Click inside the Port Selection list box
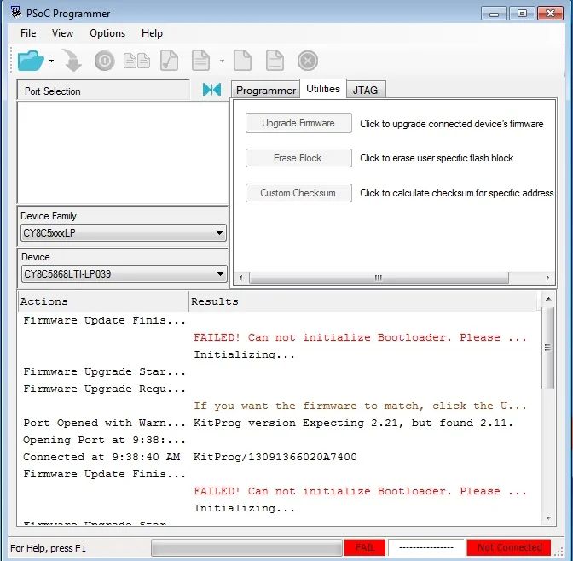573x561 pixels. click(123, 153)
